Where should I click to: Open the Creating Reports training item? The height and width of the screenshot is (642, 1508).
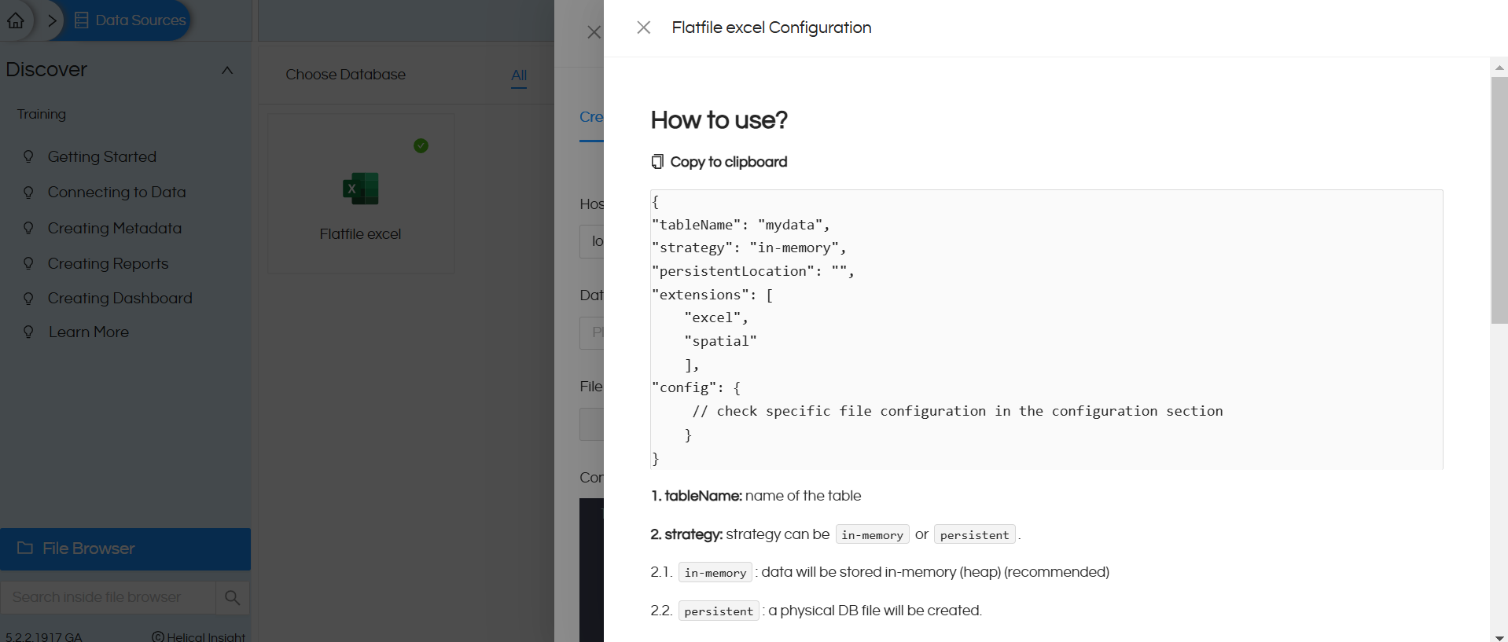tap(109, 263)
